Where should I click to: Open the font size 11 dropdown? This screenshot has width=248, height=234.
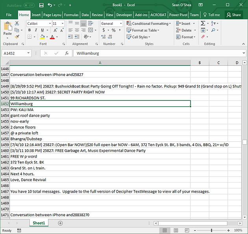point(63,23)
